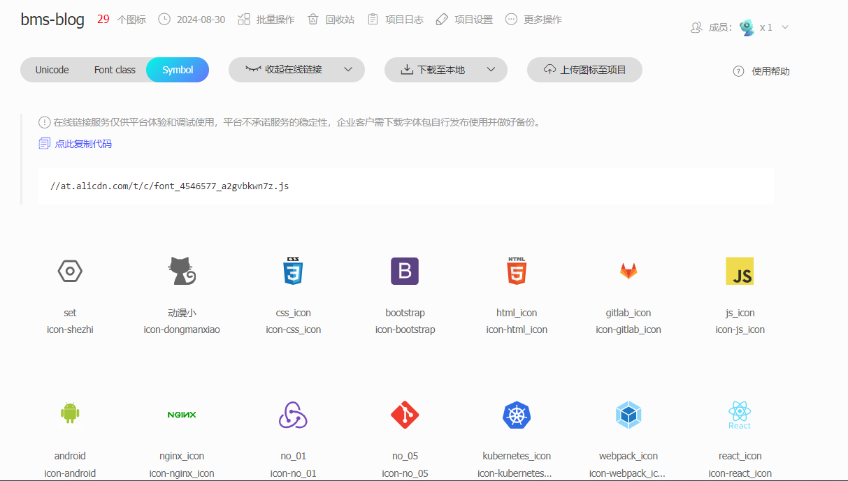Select the css_icon shield icon
Screen dimensions: 848x481
pos(293,271)
